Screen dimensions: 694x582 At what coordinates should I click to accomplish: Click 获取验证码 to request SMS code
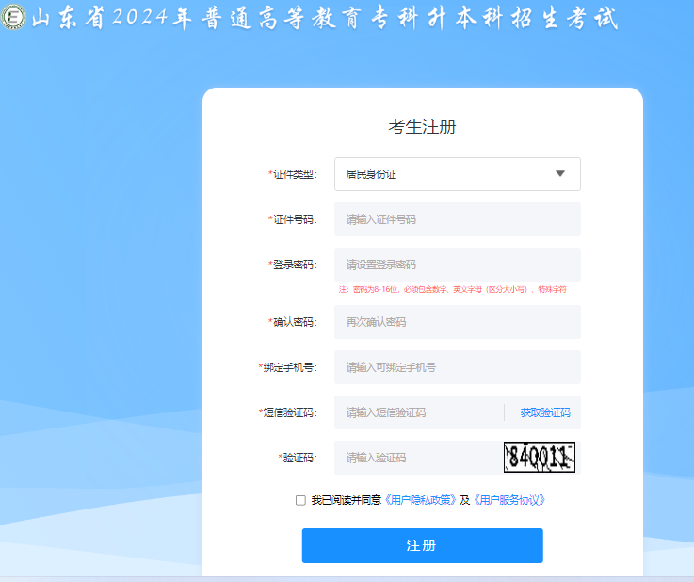[x=545, y=412]
